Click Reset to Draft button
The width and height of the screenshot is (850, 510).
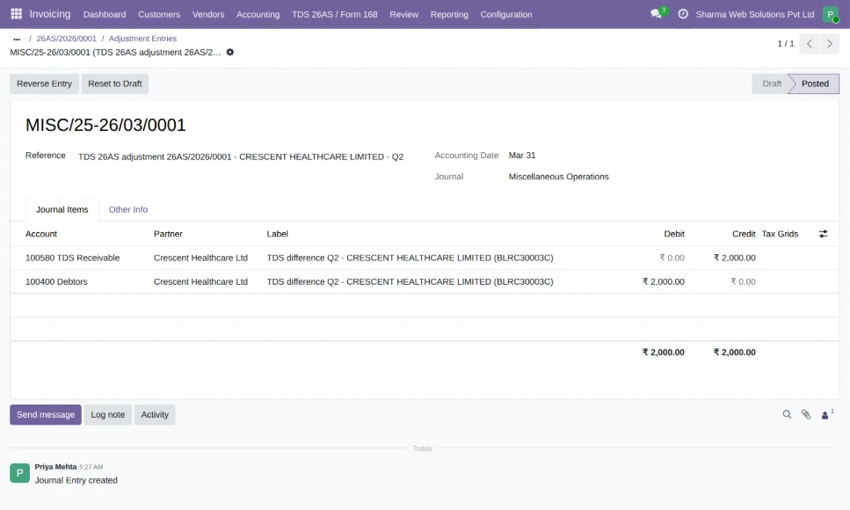115,84
